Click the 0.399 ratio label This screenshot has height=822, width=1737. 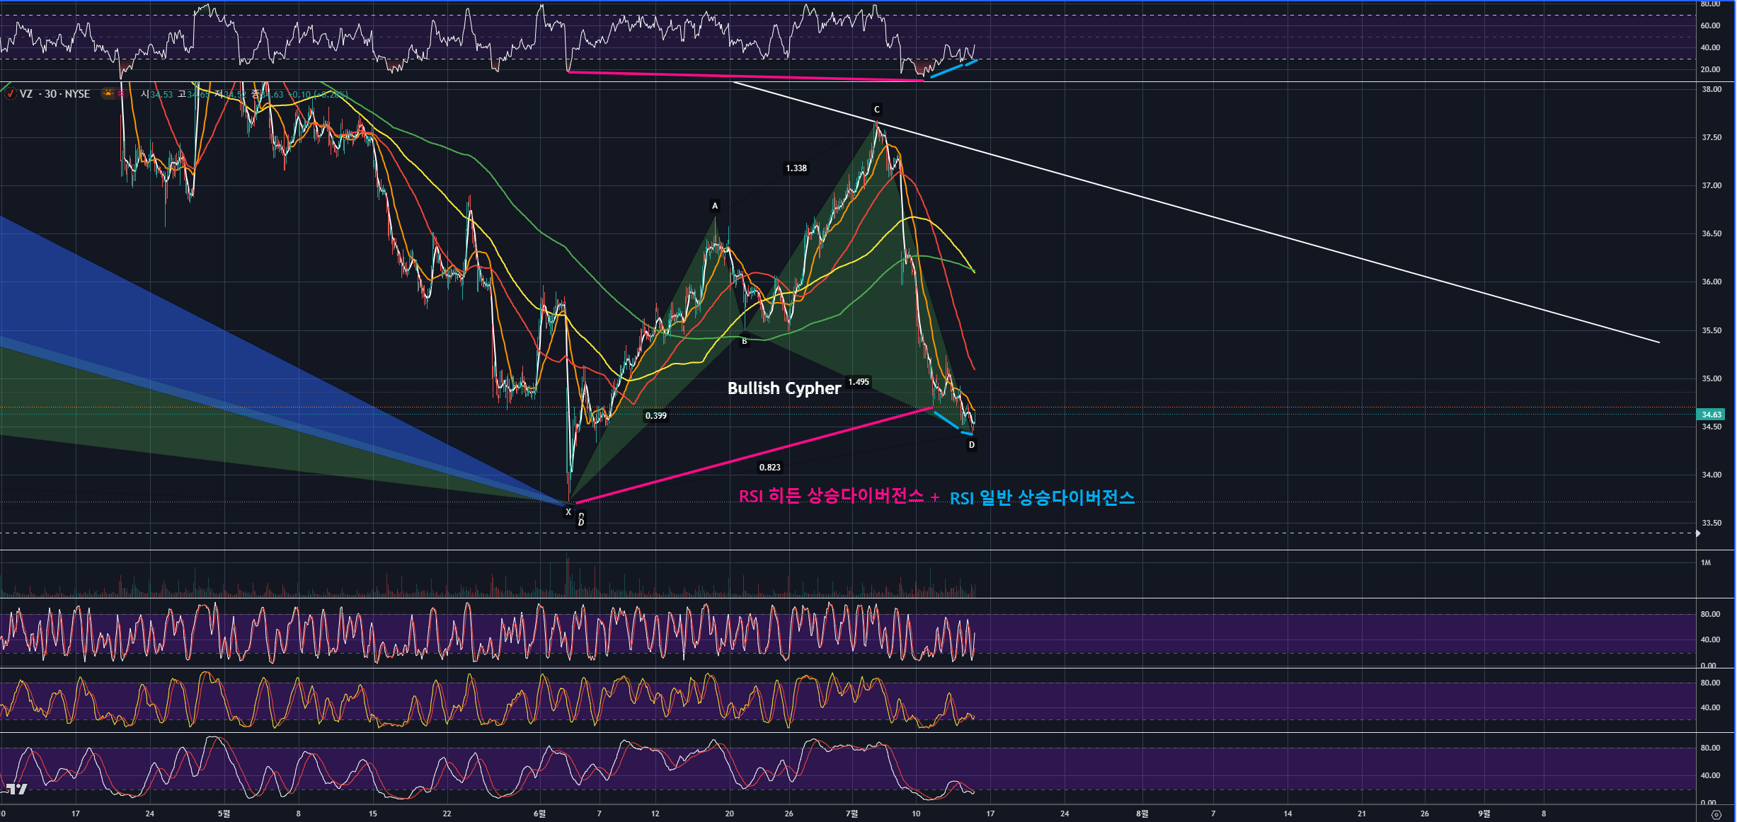coord(655,416)
